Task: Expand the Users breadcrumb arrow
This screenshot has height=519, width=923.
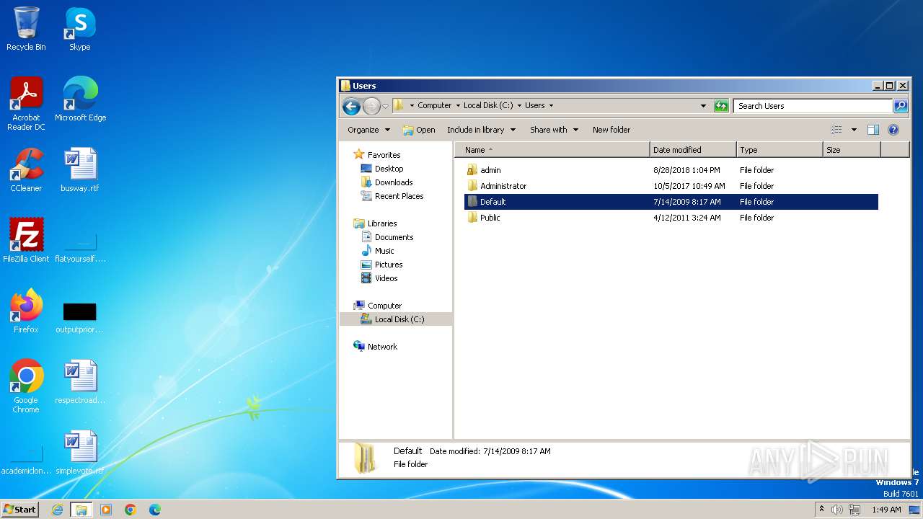Action: coord(551,105)
